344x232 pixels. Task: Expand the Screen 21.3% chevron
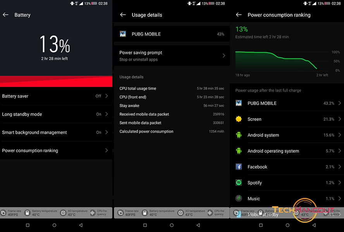[340, 119]
